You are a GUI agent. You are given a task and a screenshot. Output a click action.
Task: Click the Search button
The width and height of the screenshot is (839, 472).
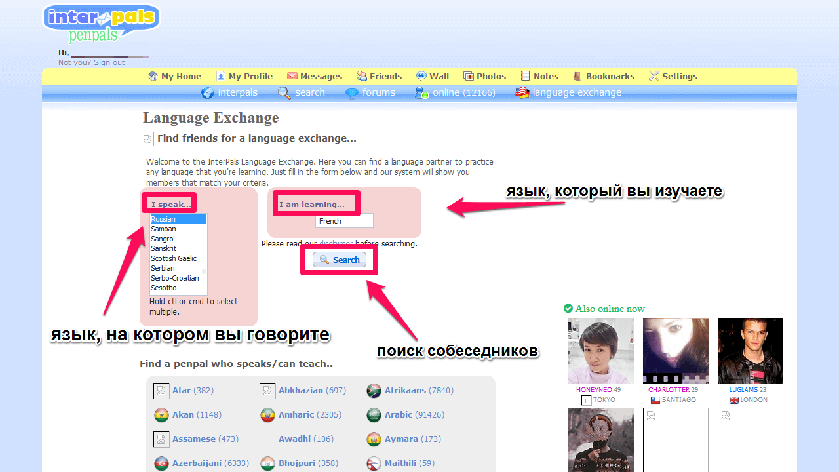point(340,260)
